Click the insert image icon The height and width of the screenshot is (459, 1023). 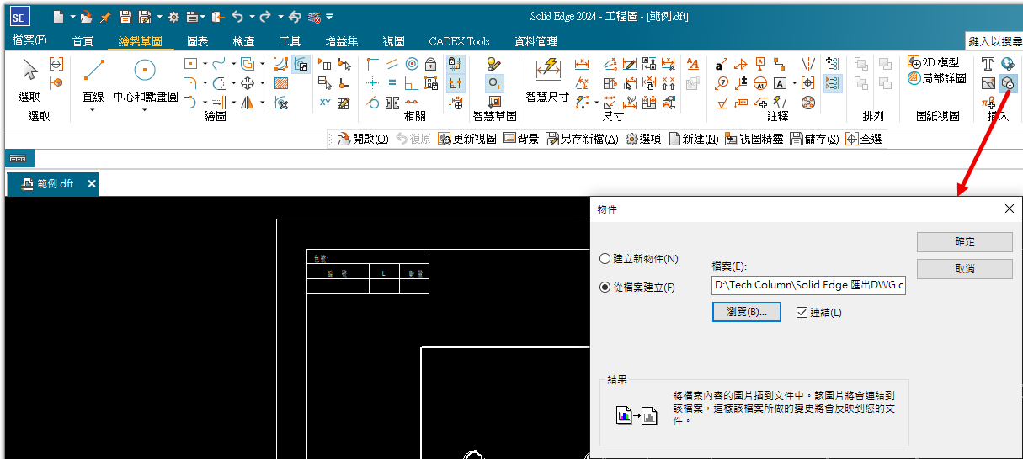(988, 83)
